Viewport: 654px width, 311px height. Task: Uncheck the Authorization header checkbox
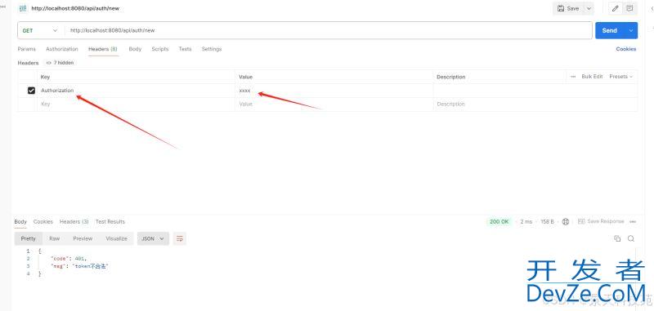coord(31,91)
